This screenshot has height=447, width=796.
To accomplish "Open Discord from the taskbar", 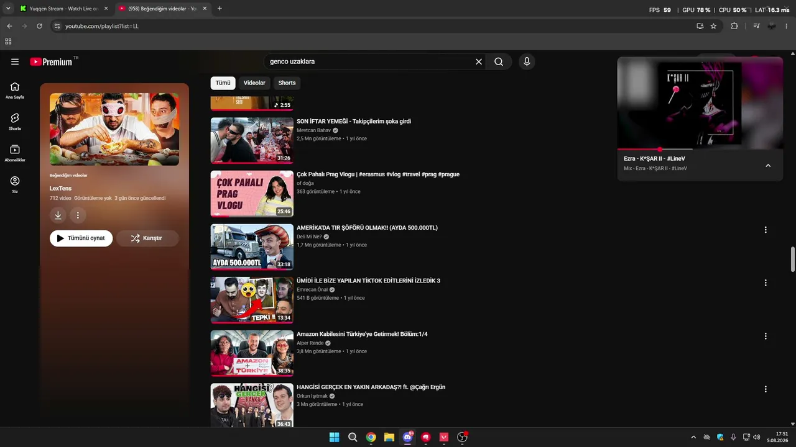I will [x=407, y=437].
